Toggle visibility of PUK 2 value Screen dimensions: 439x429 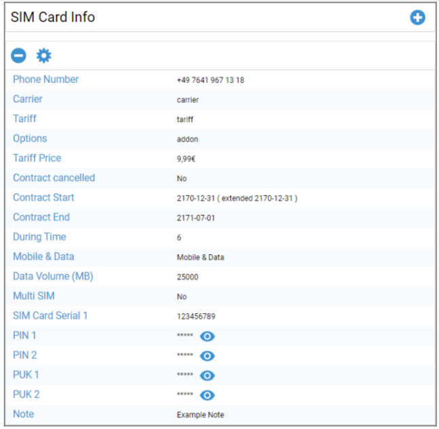[207, 395]
